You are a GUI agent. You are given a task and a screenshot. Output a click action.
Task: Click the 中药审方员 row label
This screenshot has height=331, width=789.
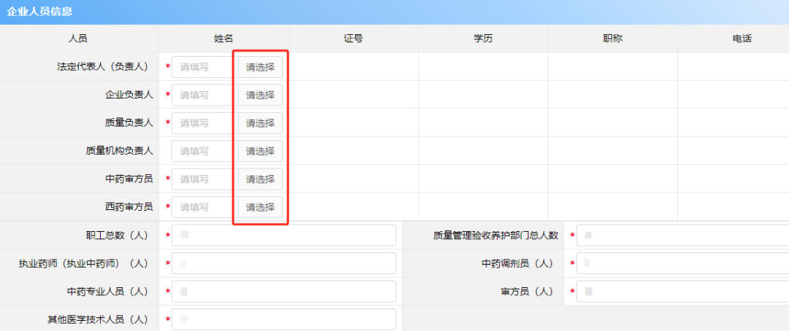(129, 179)
